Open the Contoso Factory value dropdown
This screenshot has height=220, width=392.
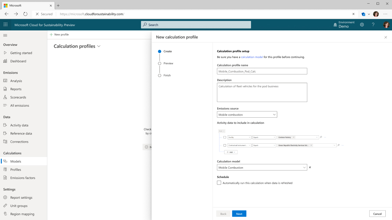point(317,137)
